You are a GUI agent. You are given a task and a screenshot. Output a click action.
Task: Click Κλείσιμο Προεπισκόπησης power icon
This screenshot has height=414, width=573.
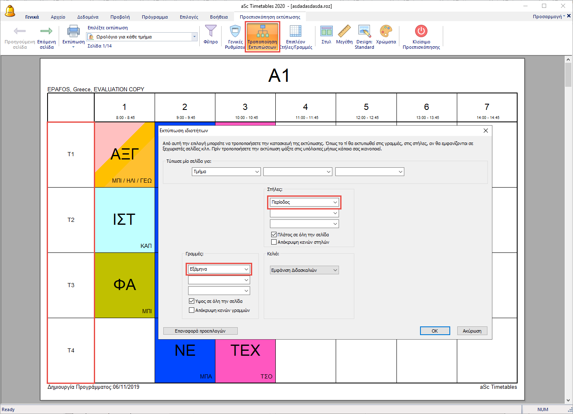pyautogui.click(x=421, y=32)
